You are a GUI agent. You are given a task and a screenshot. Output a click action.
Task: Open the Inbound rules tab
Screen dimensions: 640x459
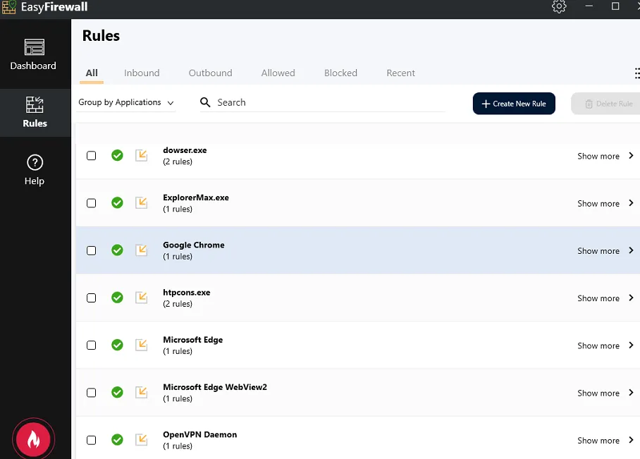click(x=141, y=73)
